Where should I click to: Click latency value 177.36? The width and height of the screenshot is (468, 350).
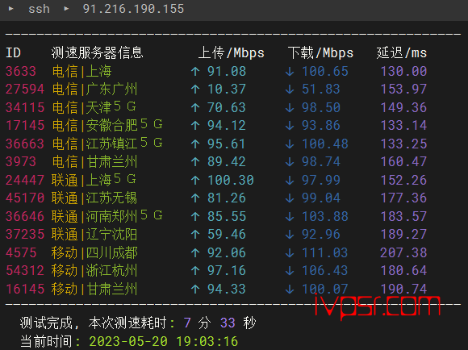click(403, 198)
